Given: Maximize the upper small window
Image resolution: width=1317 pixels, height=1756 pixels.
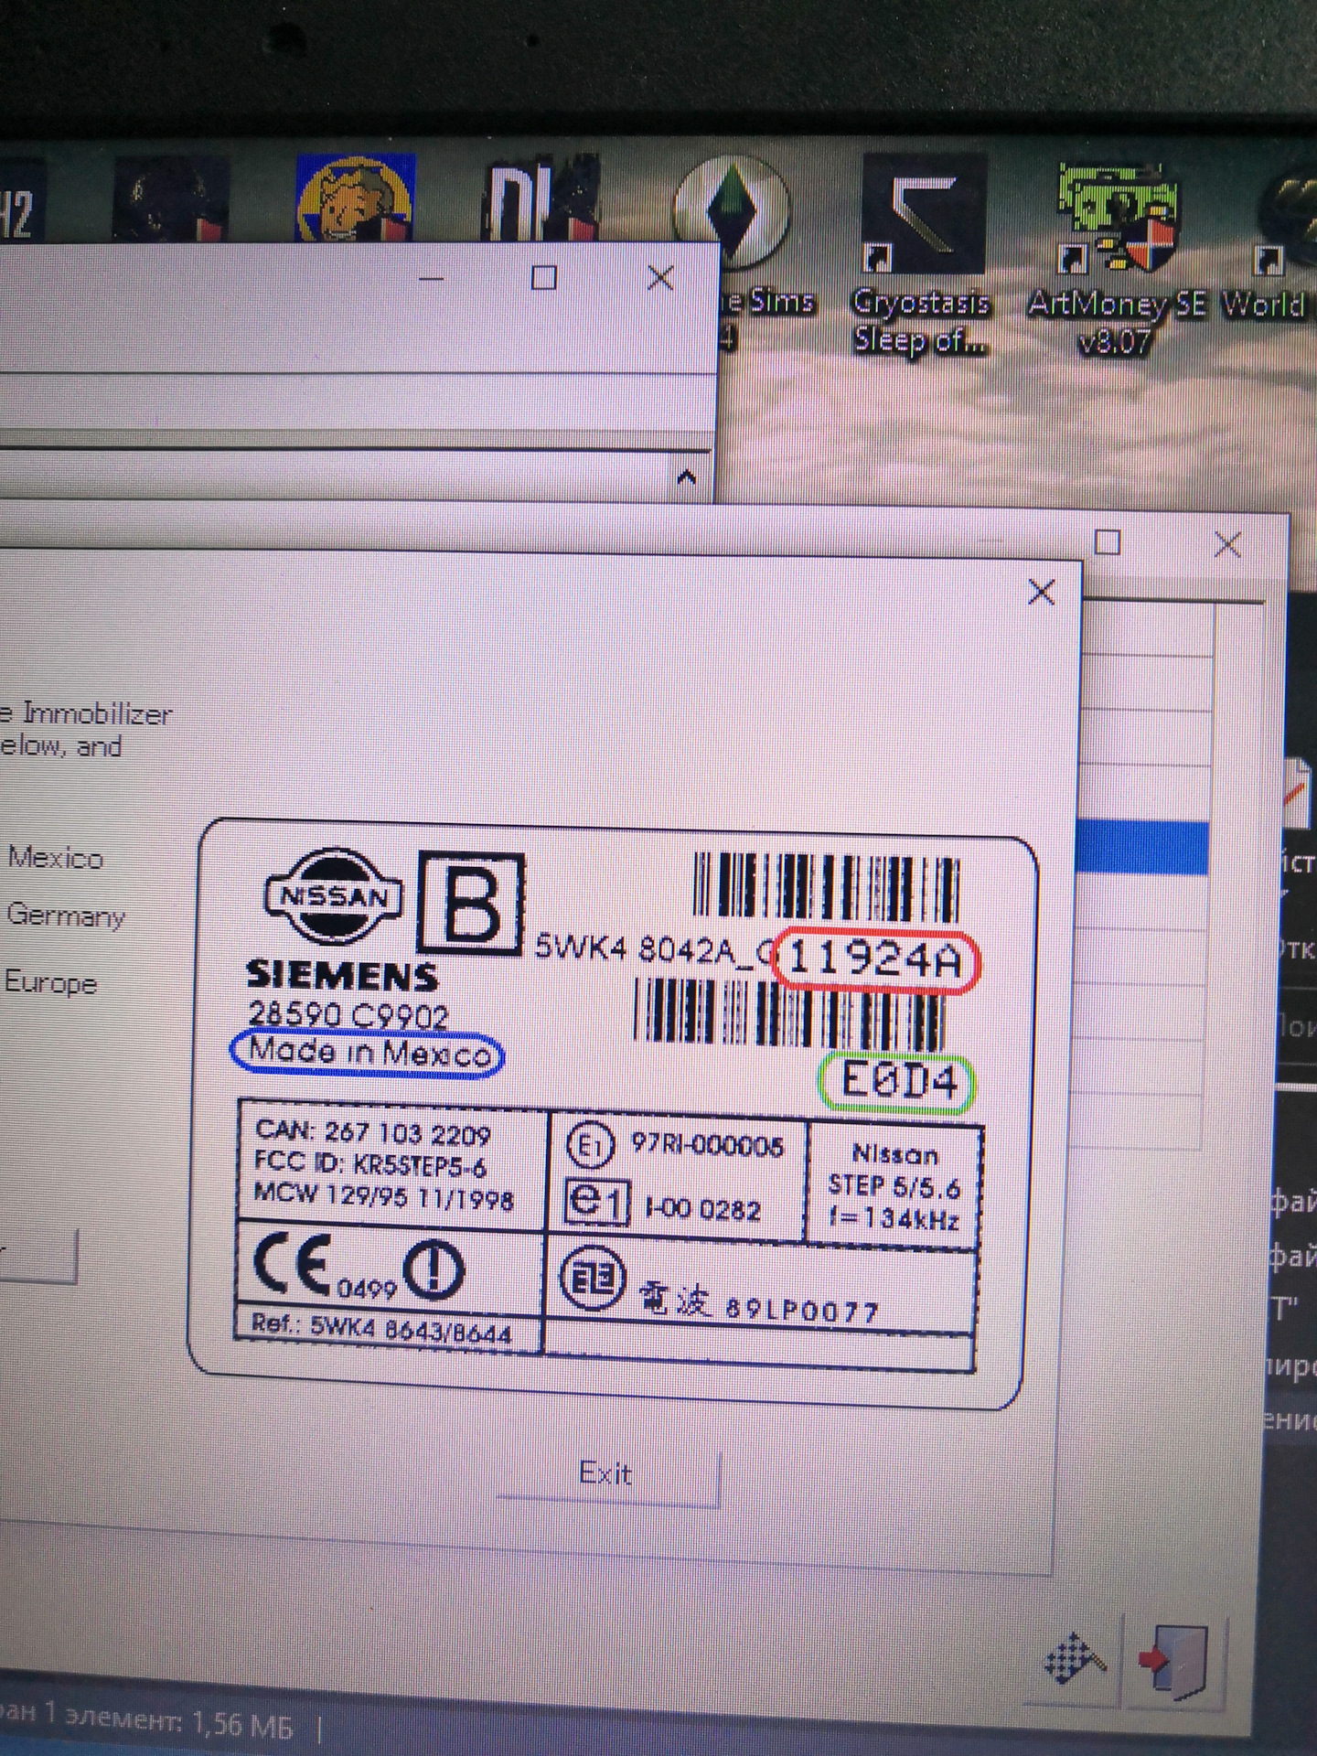Looking at the screenshot, I should [x=544, y=278].
